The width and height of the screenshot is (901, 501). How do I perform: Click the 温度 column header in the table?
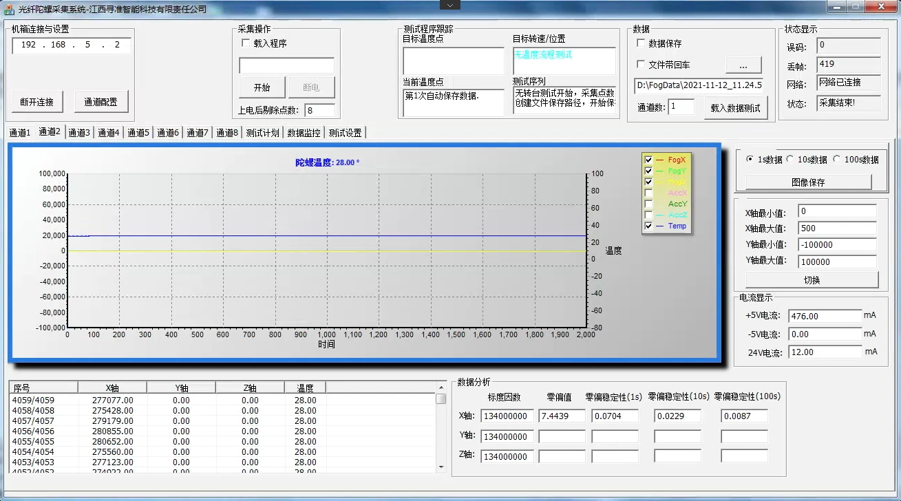pos(305,387)
